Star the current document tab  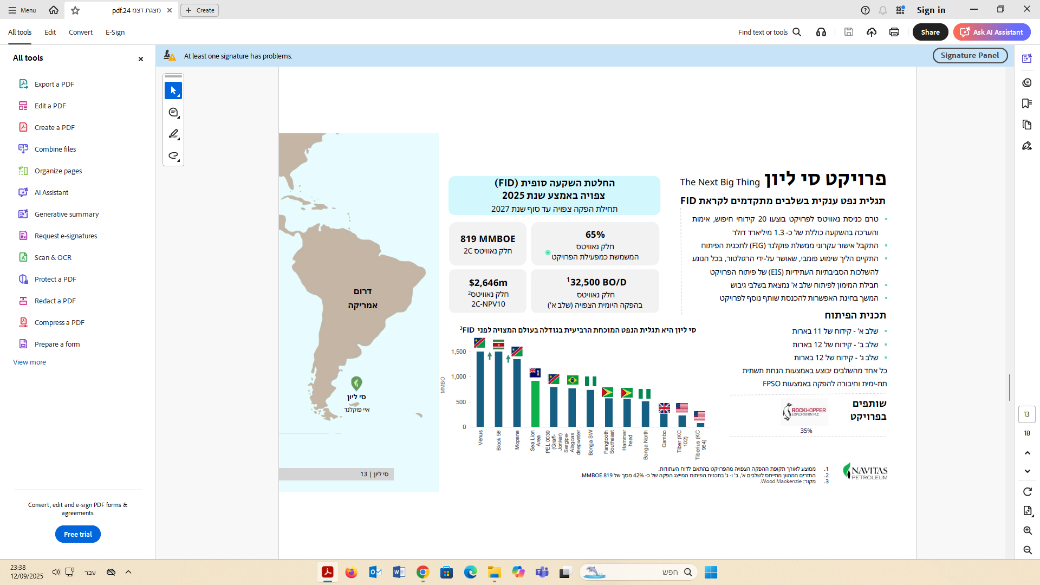click(75, 10)
